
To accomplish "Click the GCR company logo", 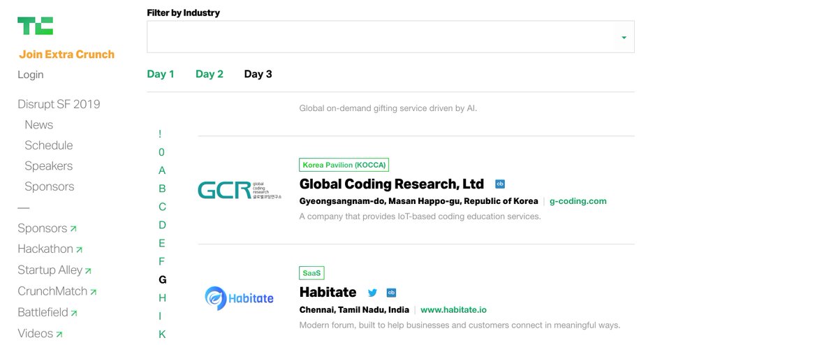I will pyautogui.click(x=240, y=190).
